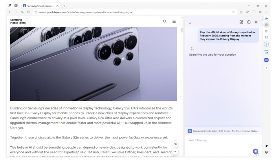Image resolution: width=277 pixels, height=160 pixels.
Task: Pin the sidebar with the pin icon
Action: pyautogui.click(x=266, y=146)
